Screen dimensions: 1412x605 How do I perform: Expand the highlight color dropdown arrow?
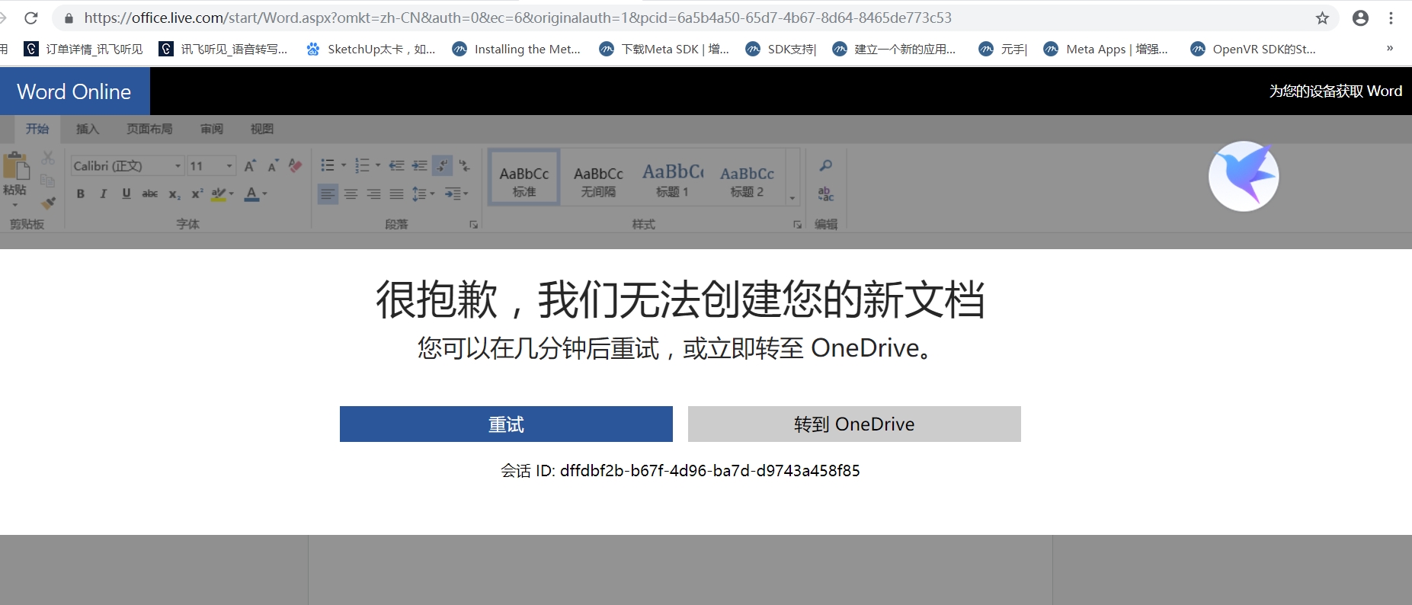click(x=232, y=194)
